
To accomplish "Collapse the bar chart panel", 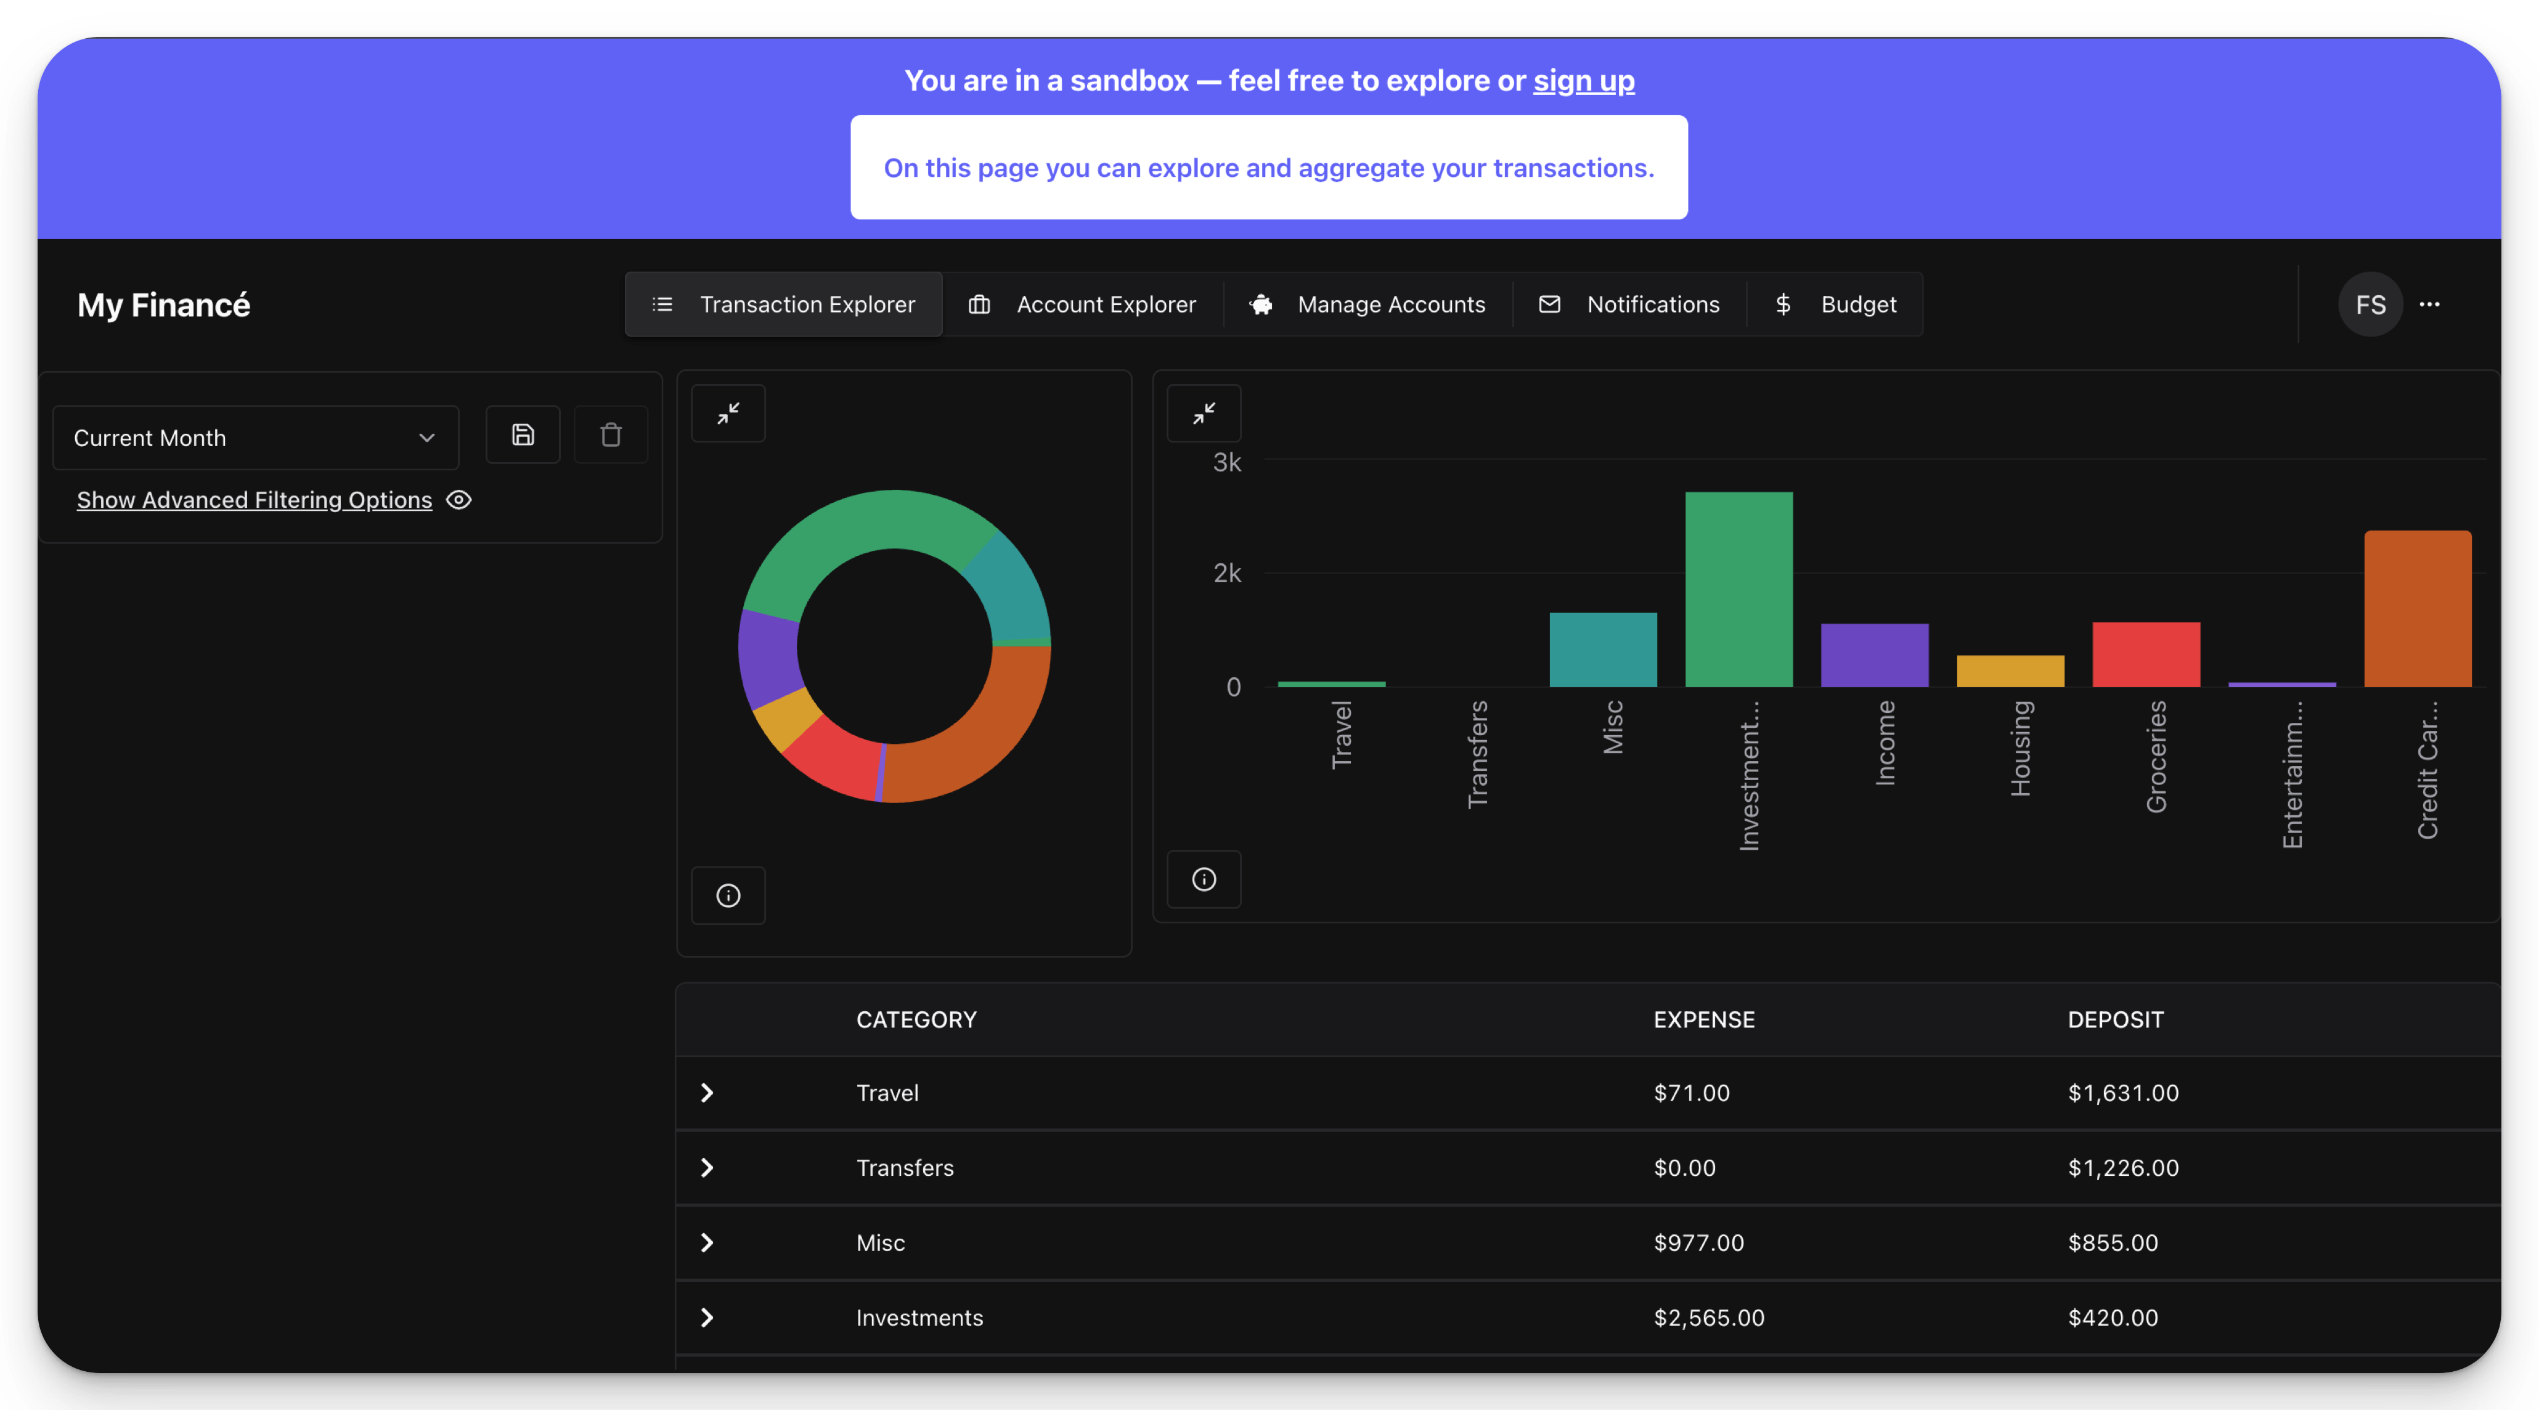I will pyautogui.click(x=1204, y=413).
